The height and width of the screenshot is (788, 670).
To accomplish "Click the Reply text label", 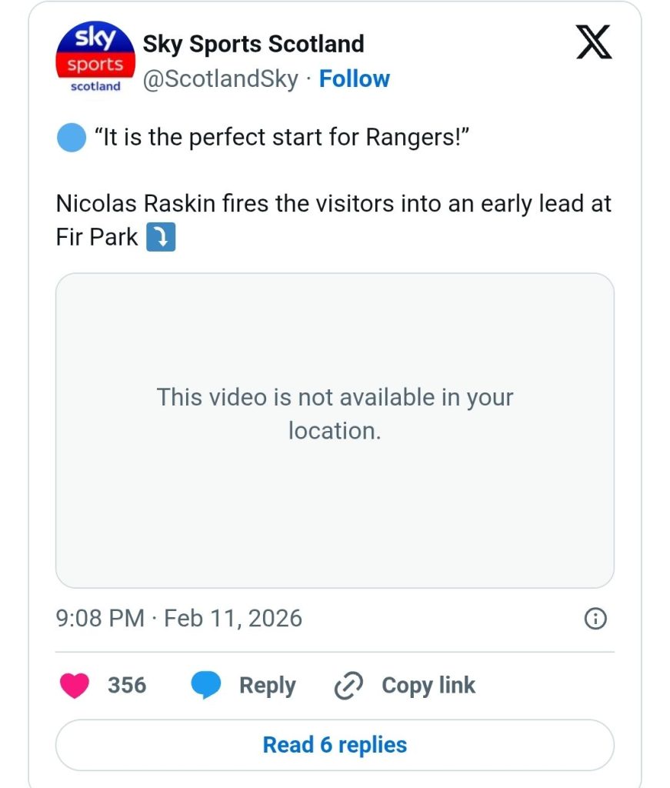I will (267, 686).
